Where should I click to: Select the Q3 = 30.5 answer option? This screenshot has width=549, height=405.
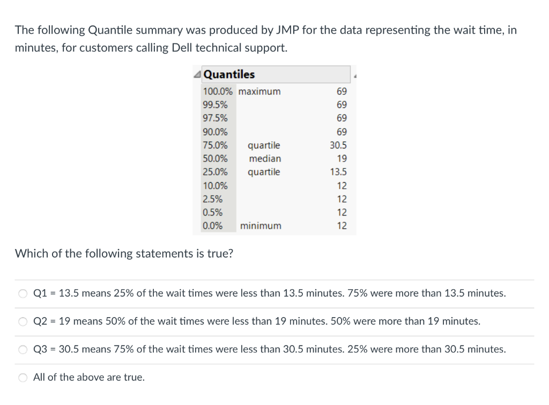point(23,349)
